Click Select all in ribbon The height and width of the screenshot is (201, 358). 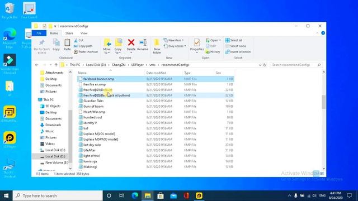[x=234, y=40]
